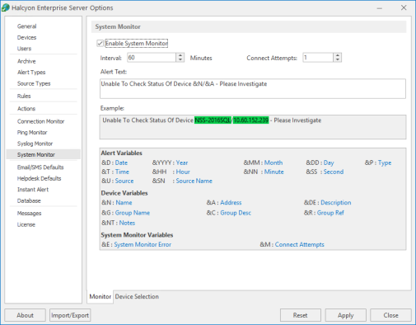Insert the Day alert variable
The image size is (416, 325).
[329, 162]
